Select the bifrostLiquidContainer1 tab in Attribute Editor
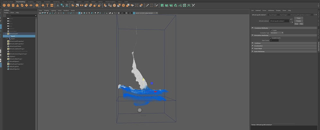This screenshot has height=130, width=320. pos(259,15)
